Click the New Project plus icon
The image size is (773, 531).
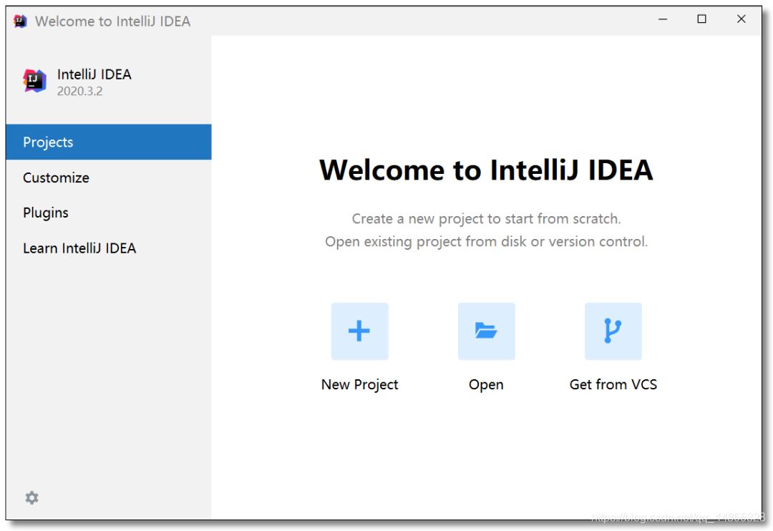point(359,331)
